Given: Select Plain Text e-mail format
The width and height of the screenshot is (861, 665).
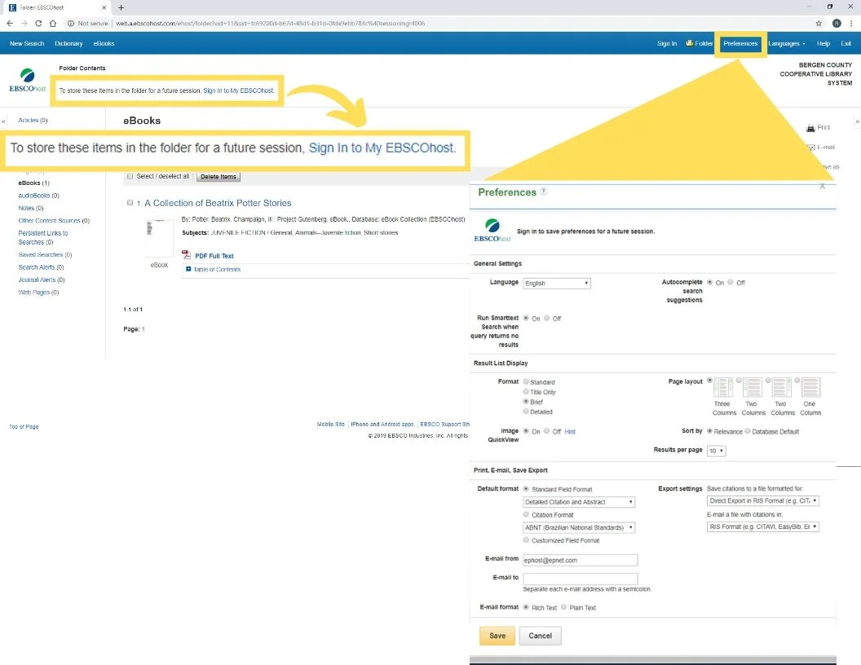Looking at the screenshot, I should tap(563, 607).
